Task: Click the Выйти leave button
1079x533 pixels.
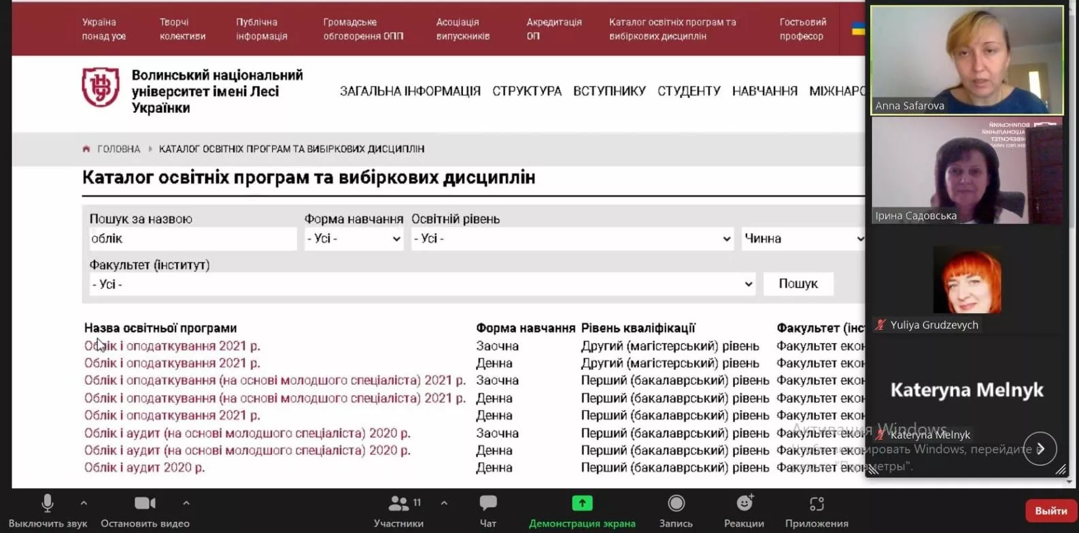Action: (1051, 511)
